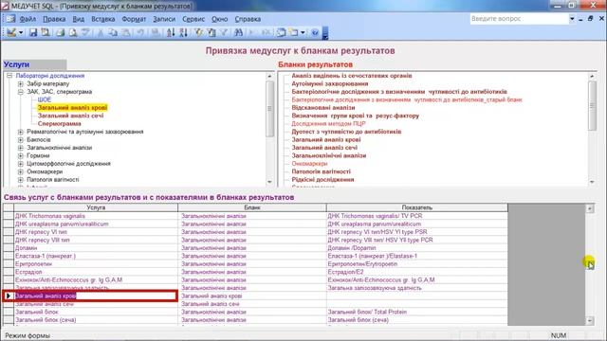
Task: Click the result blanks list scroll-down arrow
Action: 592,182
